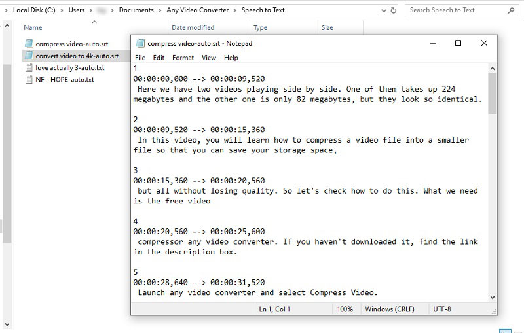This screenshot has height=333, width=524.
Task: Minimize the Notepad window
Action: click(432, 43)
